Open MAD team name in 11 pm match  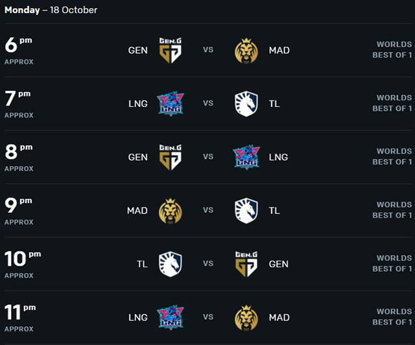[279, 318]
